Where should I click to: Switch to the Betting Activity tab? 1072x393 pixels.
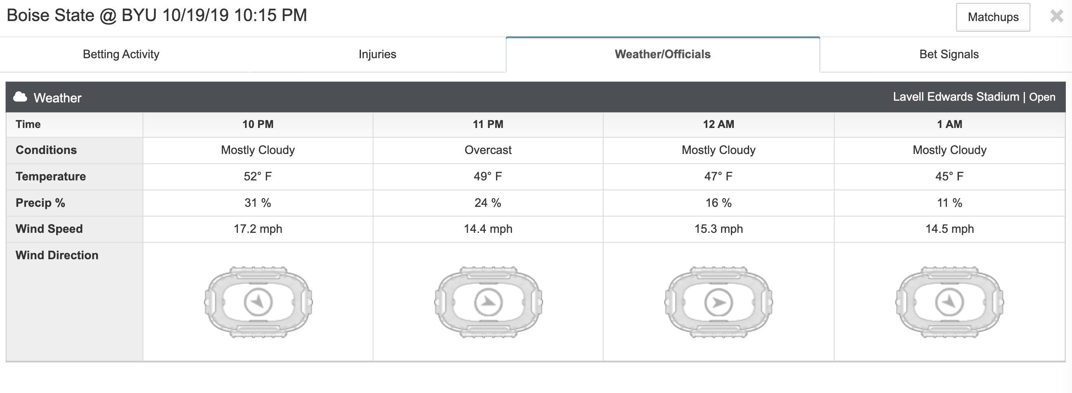(x=121, y=54)
